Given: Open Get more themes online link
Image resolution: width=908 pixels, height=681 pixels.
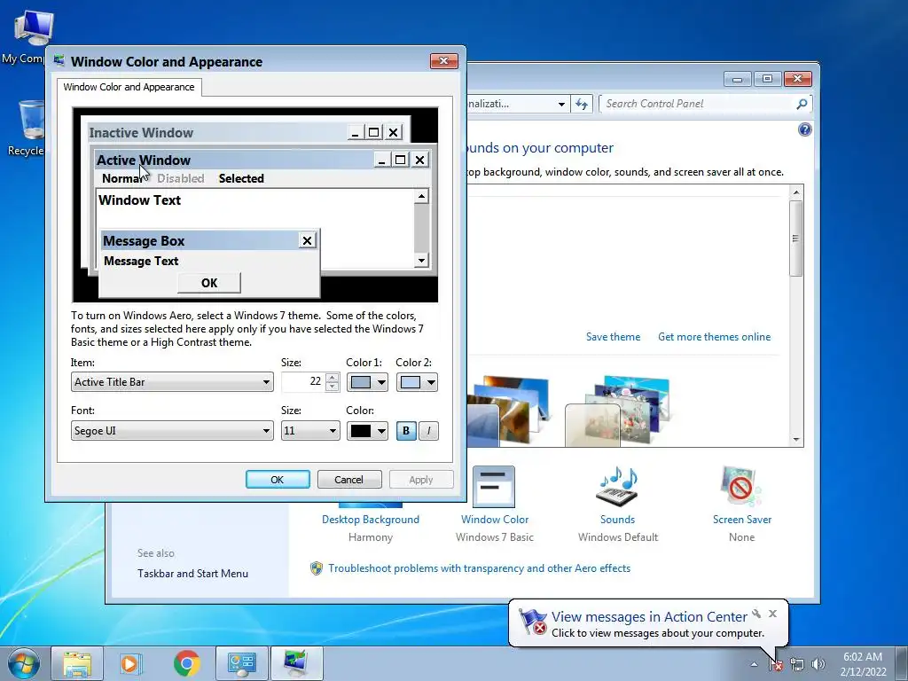Looking at the screenshot, I should click(x=714, y=336).
